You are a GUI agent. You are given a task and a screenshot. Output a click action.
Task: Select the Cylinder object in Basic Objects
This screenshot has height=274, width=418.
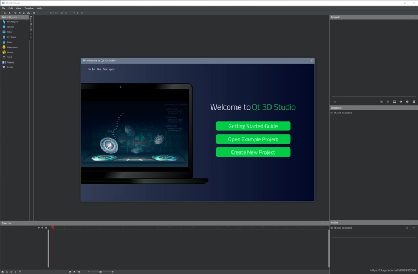[9, 37]
